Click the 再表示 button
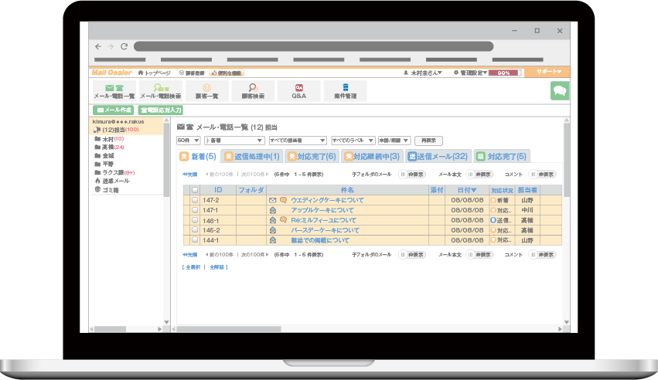Screen dimensions: 658x380 tap(428, 141)
